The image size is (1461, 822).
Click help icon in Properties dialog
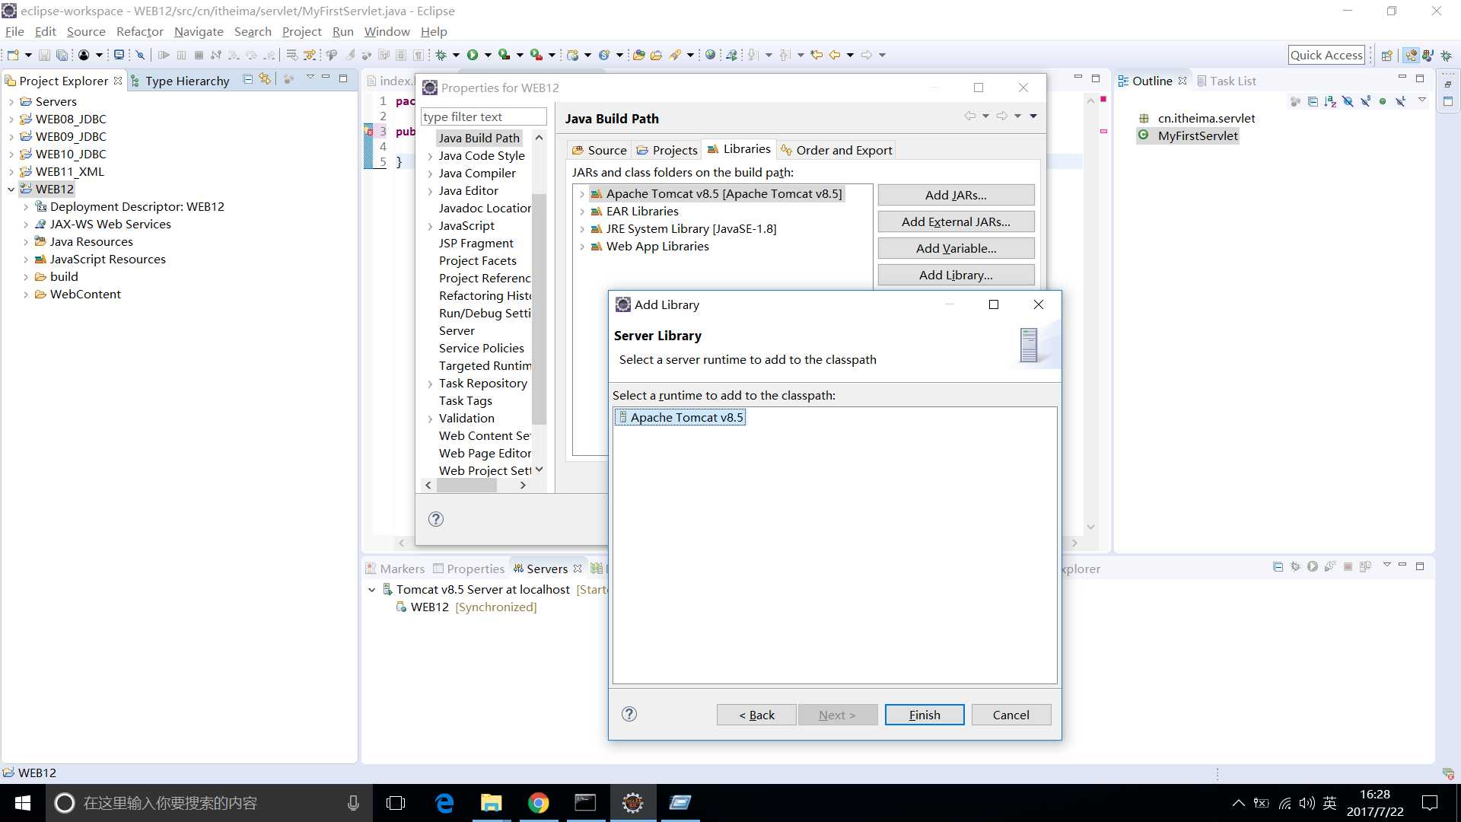[x=436, y=519]
